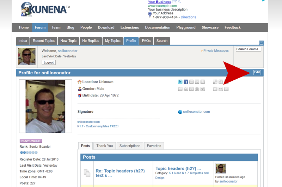Click the profile Edit button
This screenshot has height=187, width=282.
[x=257, y=72]
